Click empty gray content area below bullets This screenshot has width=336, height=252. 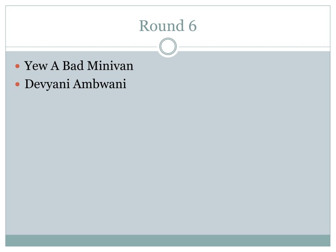[x=168, y=161]
